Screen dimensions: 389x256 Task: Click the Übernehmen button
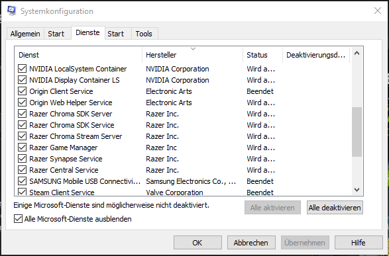tap(305, 243)
